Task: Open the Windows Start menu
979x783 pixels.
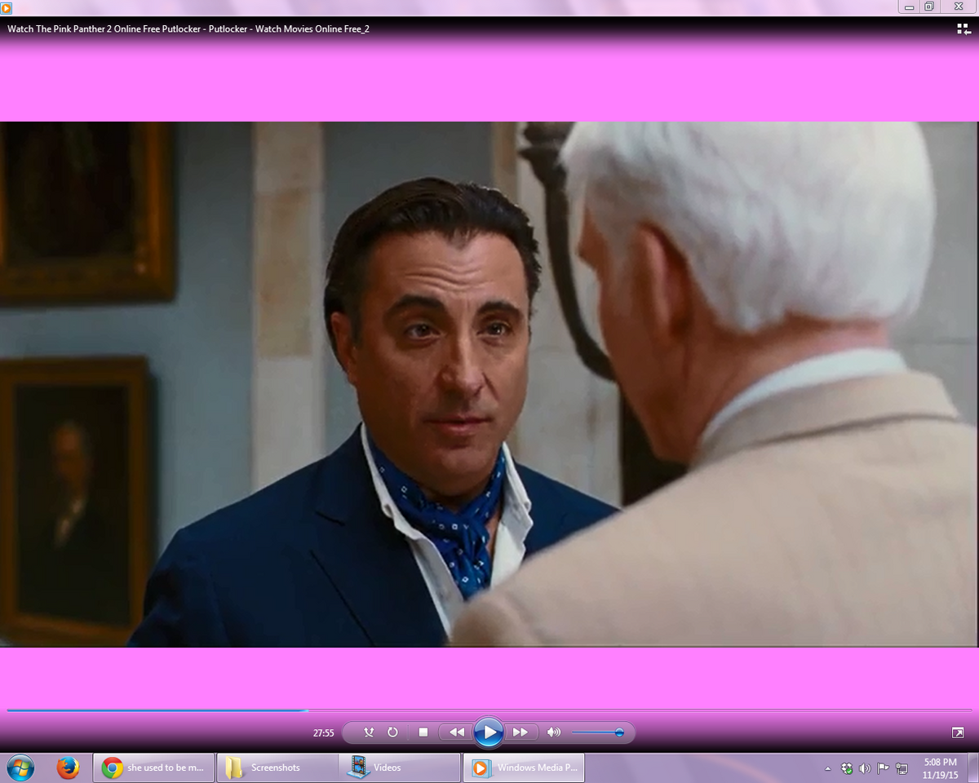Action: tap(20, 768)
